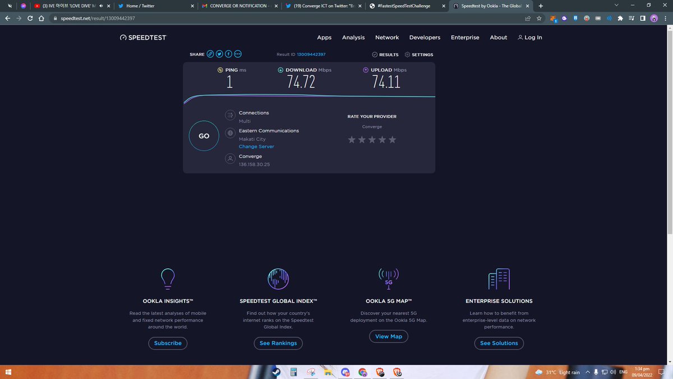Open the Analysis menu
Image resolution: width=673 pixels, height=379 pixels.
[353, 38]
